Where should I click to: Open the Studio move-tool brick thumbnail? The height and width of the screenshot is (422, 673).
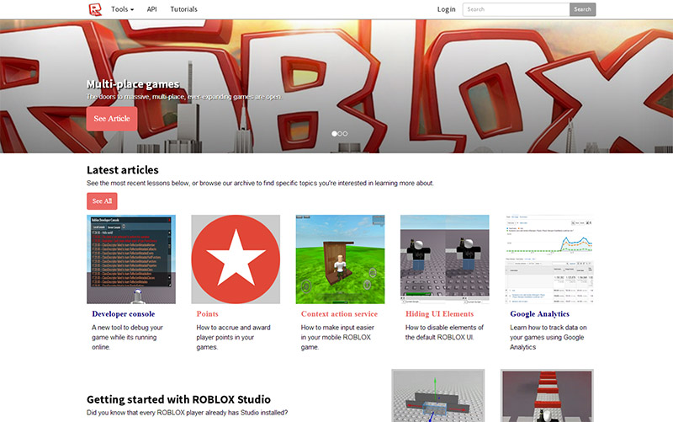pyautogui.click(x=438, y=395)
